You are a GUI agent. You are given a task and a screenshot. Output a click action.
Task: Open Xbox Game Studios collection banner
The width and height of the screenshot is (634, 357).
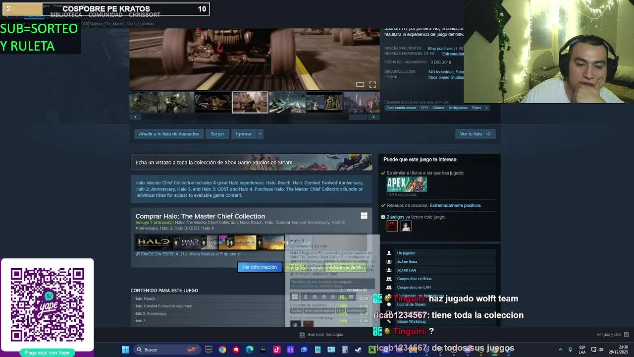[x=252, y=162]
